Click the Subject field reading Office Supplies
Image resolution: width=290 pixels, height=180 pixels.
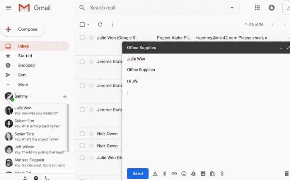click(208, 70)
